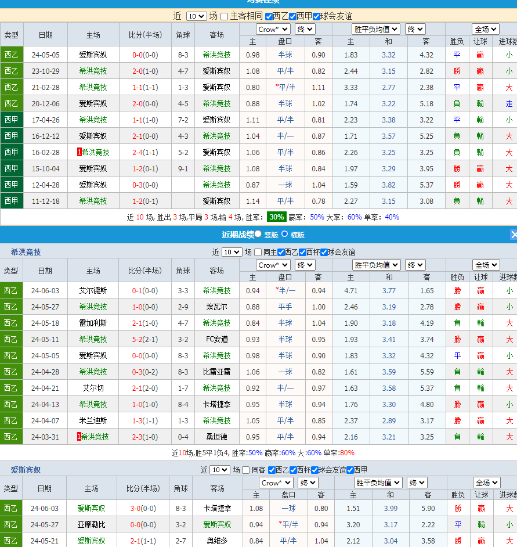Click red card badge in 16-02-28 row

point(79,152)
